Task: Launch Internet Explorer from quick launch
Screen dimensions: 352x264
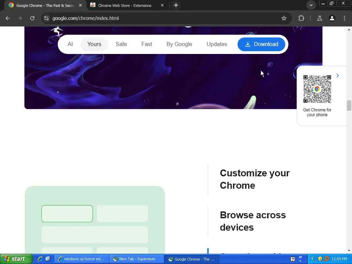Action: tap(40, 259)
